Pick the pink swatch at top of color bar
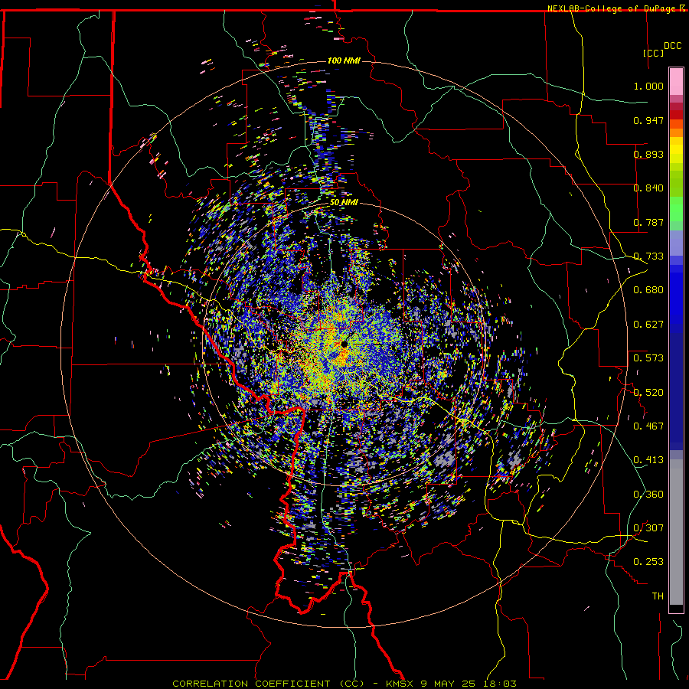This screenshot has height=689, width=689. click(x=676, y=81)
